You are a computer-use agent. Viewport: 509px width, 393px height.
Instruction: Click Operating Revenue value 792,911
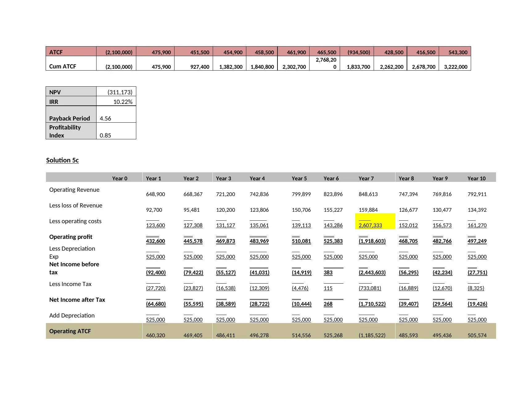[x=477, y=194]
